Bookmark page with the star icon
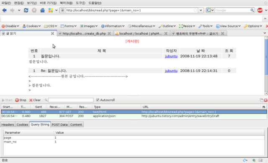Viewport: 268px width, 163px height. pyautogui.click(x=195, y=10)
